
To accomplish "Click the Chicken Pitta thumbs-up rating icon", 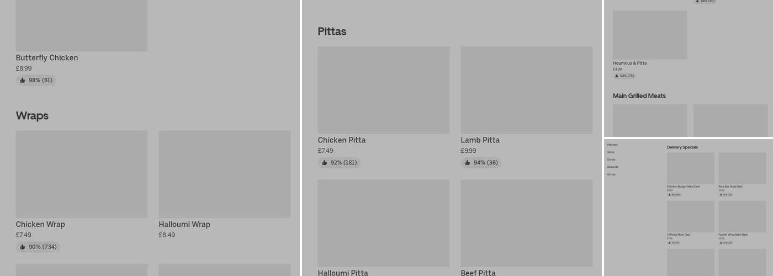I will coord(325,163).
